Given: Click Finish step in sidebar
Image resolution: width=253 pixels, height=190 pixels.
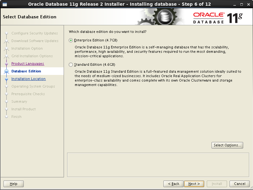Looking at the screenshot, I should pos(16,117).
